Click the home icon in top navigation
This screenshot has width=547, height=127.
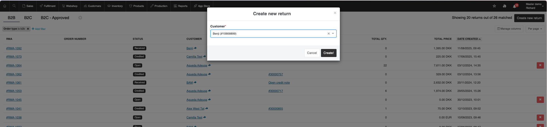(x=5, y=6)
